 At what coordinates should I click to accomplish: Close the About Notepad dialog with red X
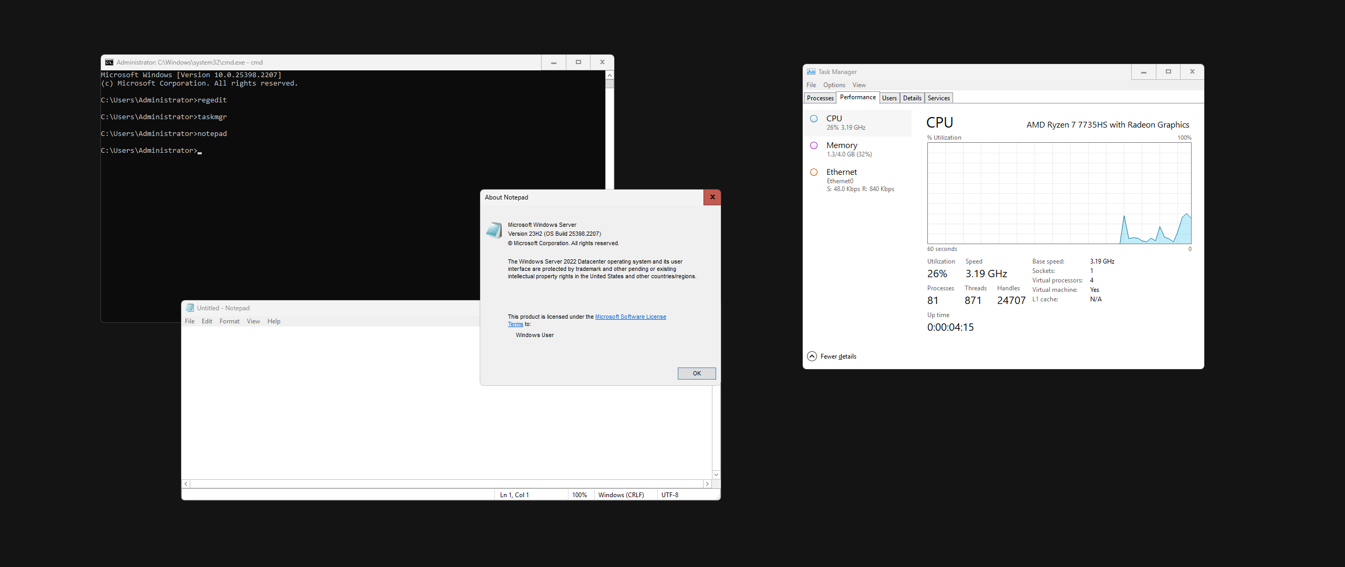[712, 197]
